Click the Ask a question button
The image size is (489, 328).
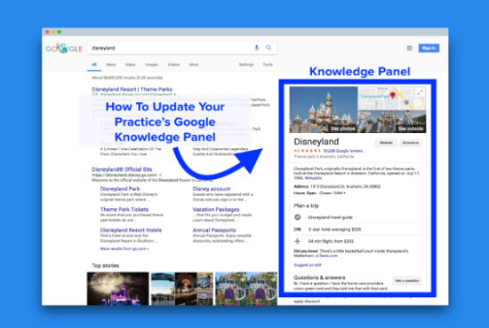pyautogui.click(x=407, y=281)
